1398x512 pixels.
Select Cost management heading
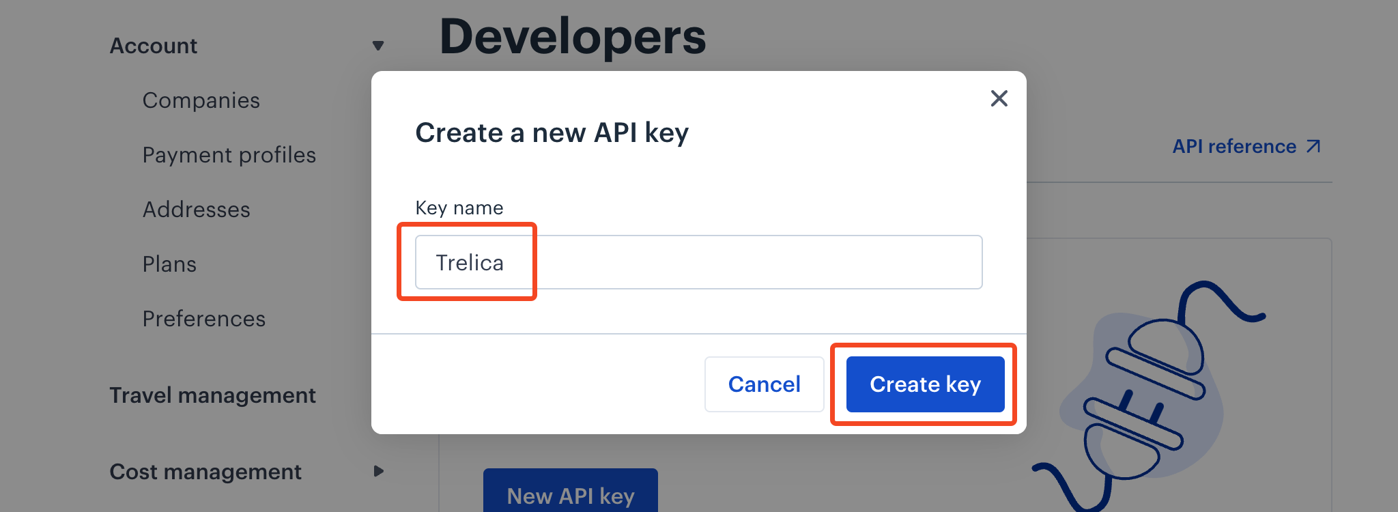coord(205,472)
